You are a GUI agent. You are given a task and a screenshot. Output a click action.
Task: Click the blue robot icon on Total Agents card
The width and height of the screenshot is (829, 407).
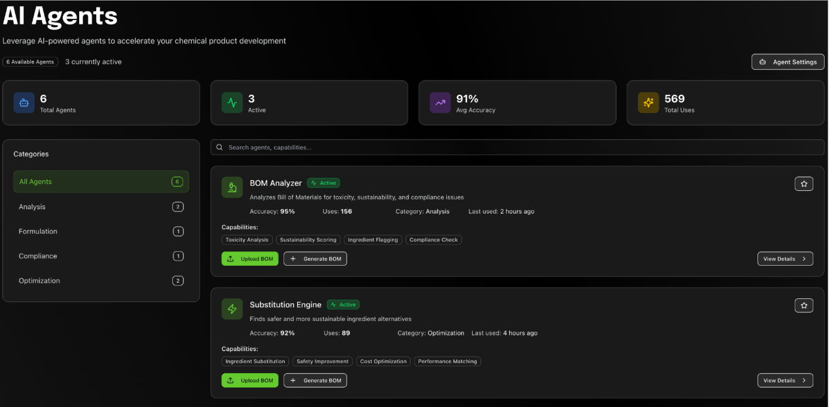[x=24, y=102]
